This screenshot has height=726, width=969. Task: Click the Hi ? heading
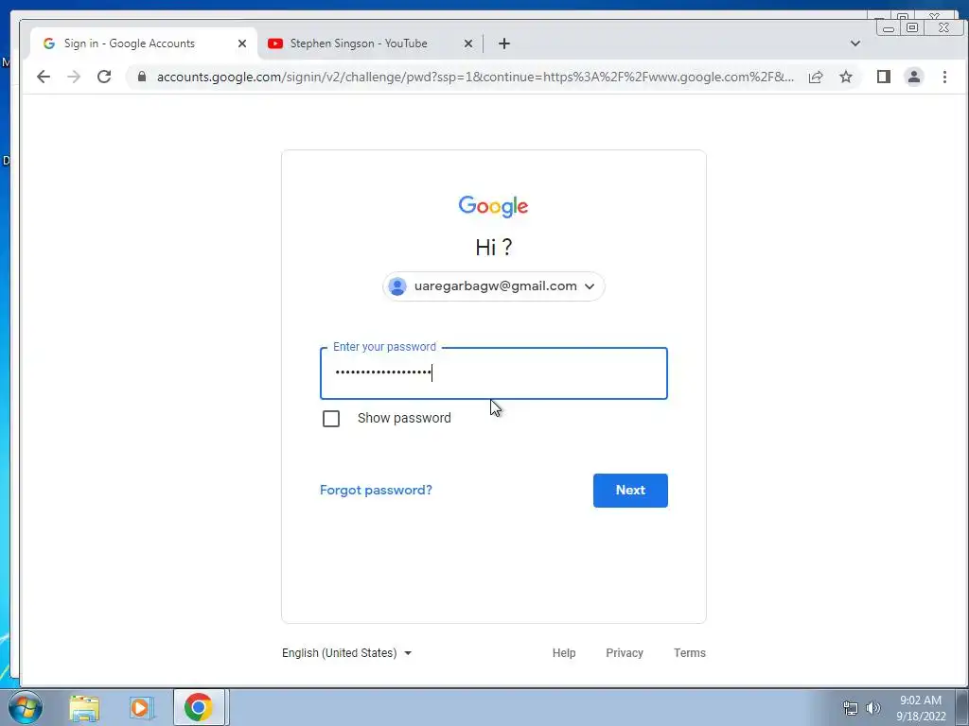(x=494, y=248)
